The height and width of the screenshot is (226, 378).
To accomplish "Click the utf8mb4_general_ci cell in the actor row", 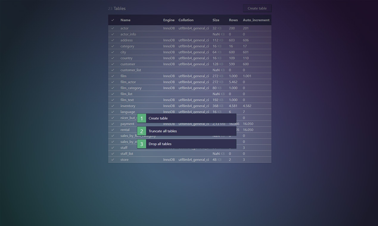I will click(194, 28).
